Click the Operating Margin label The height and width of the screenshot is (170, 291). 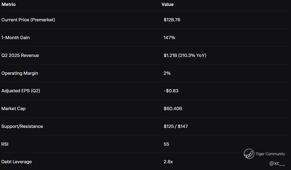pos(19,73)
